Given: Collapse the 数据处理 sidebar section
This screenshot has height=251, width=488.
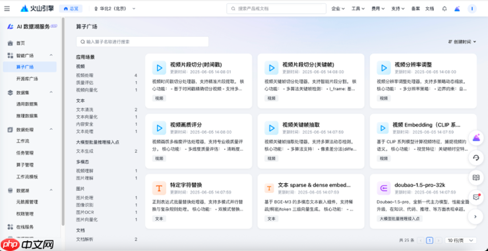Looking at the screenshot, I should coord(51,129).
